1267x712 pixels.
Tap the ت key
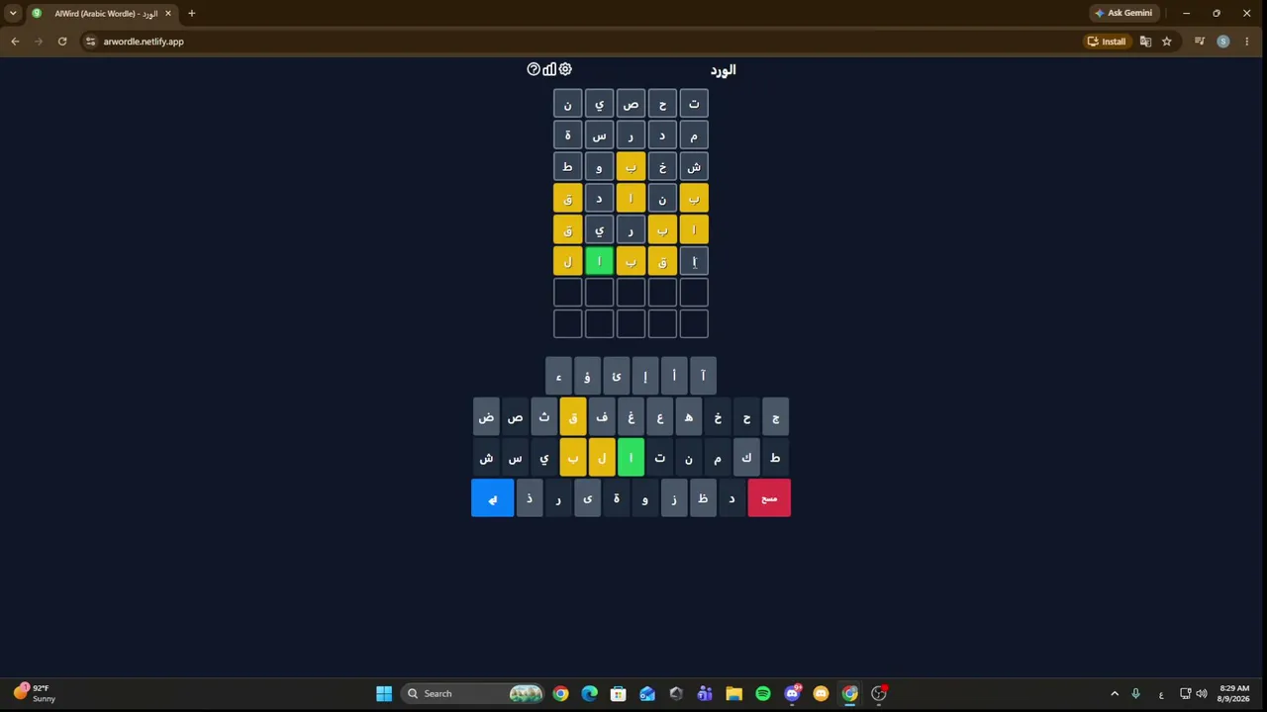point(659,458)
